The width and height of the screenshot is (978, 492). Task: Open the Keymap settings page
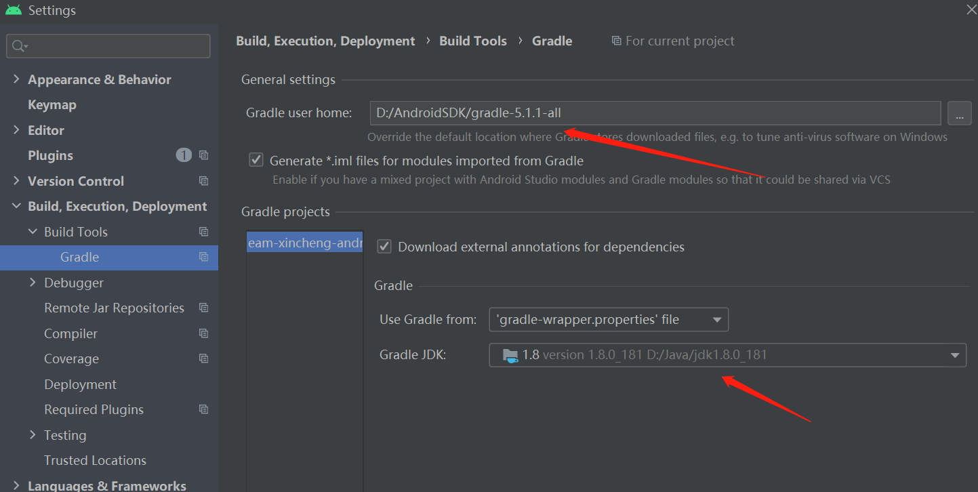[52, 104]
